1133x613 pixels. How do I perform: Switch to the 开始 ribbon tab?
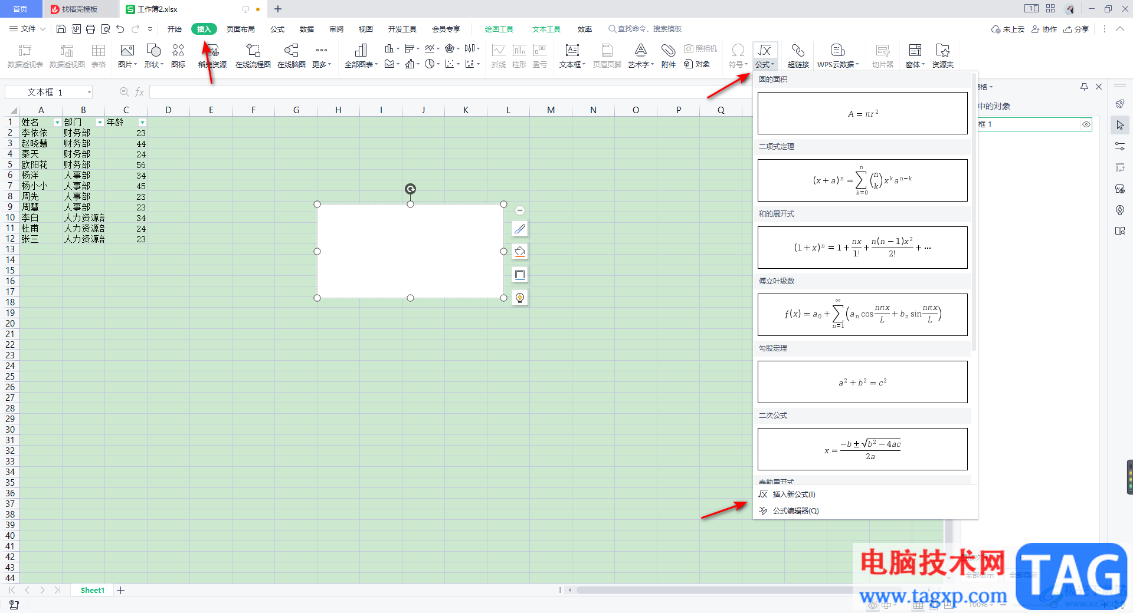pos(175,29)
